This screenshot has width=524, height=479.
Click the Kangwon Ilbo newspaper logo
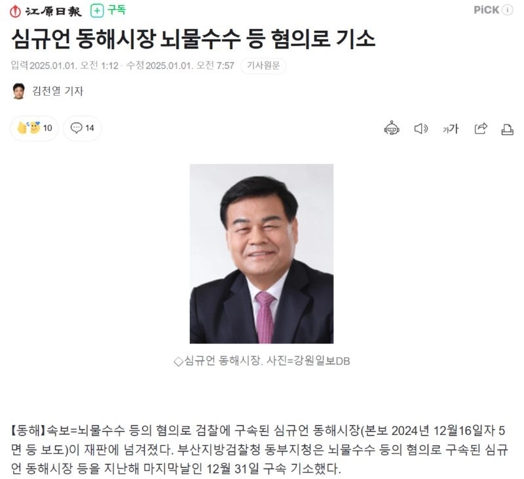(x=46, y=11)
